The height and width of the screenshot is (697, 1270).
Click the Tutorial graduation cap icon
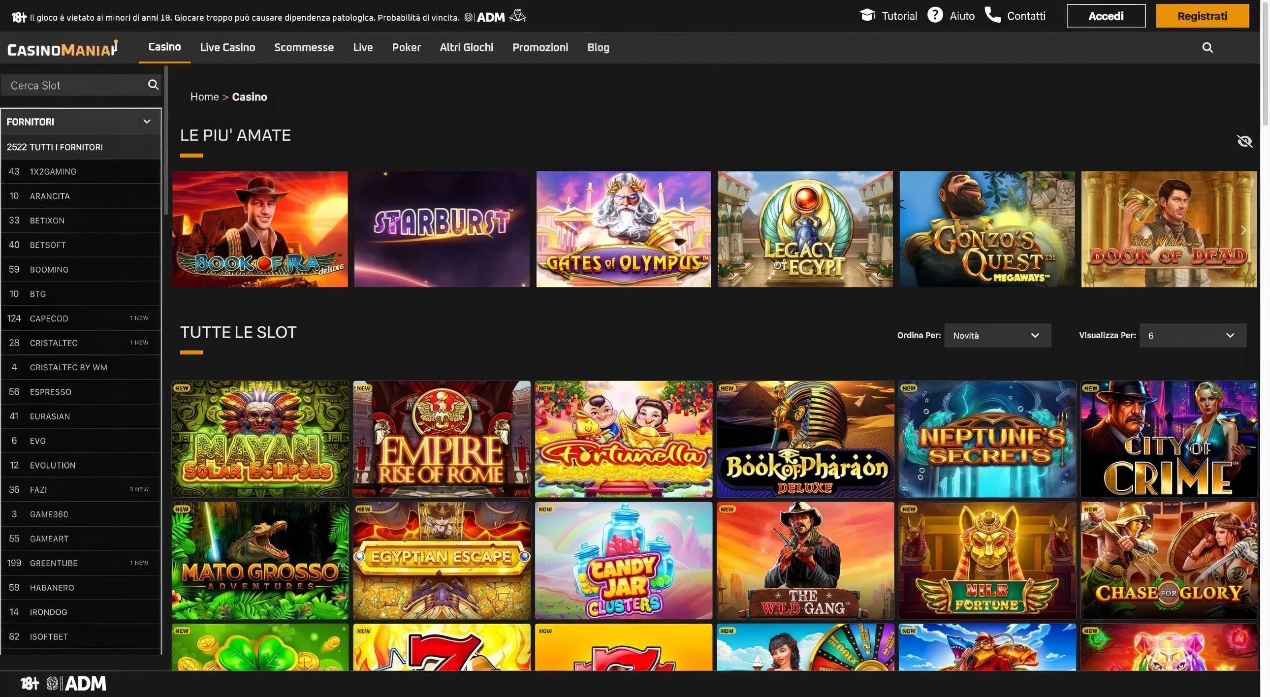(867, 15)
